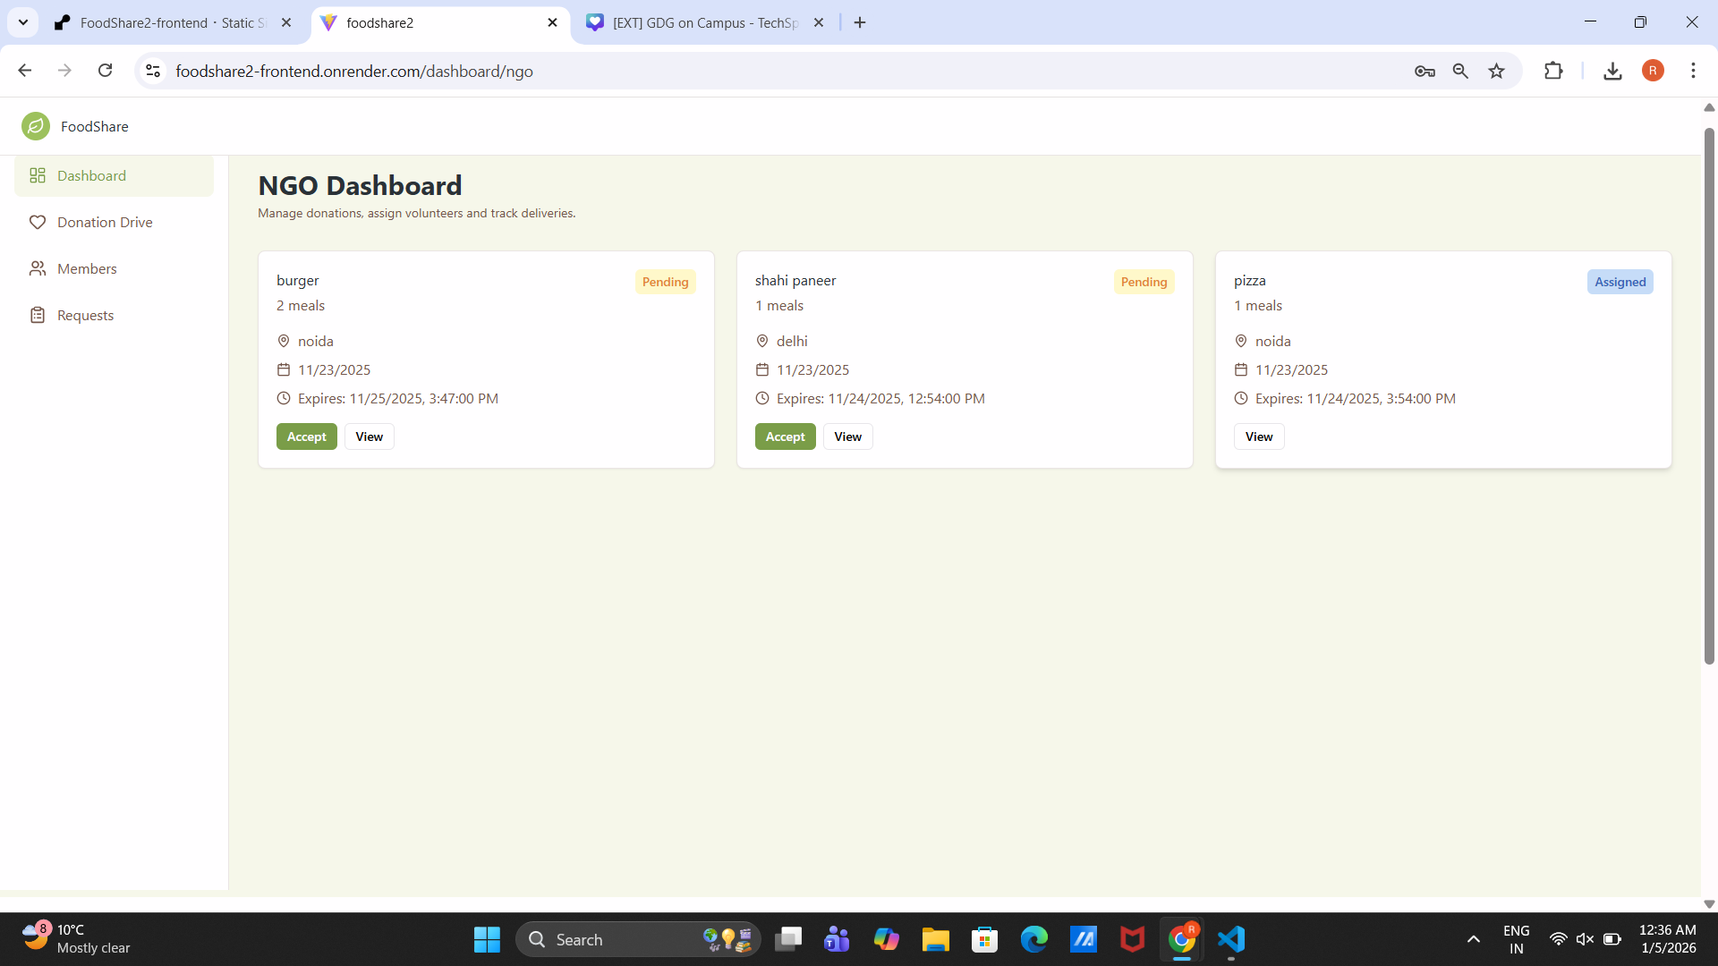Reload the current page
This screenshot has height=966, width=1718.
pos(105,71)
